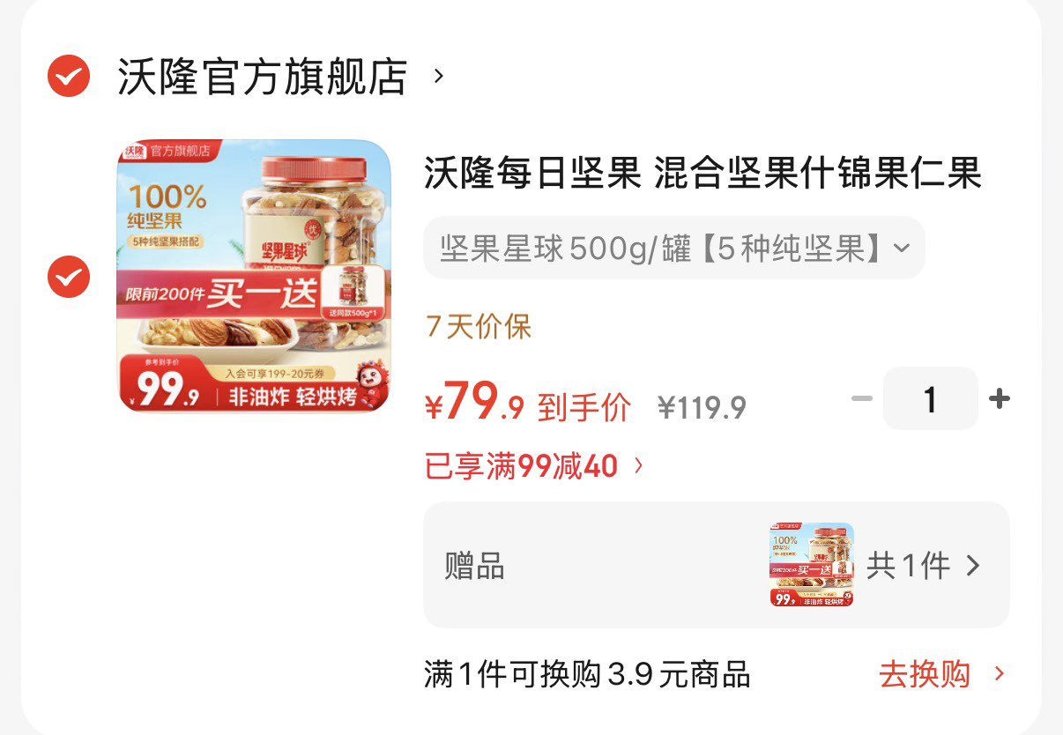
Task: Open the 已享满99减40 promotion details
Action: pos(521,466)
